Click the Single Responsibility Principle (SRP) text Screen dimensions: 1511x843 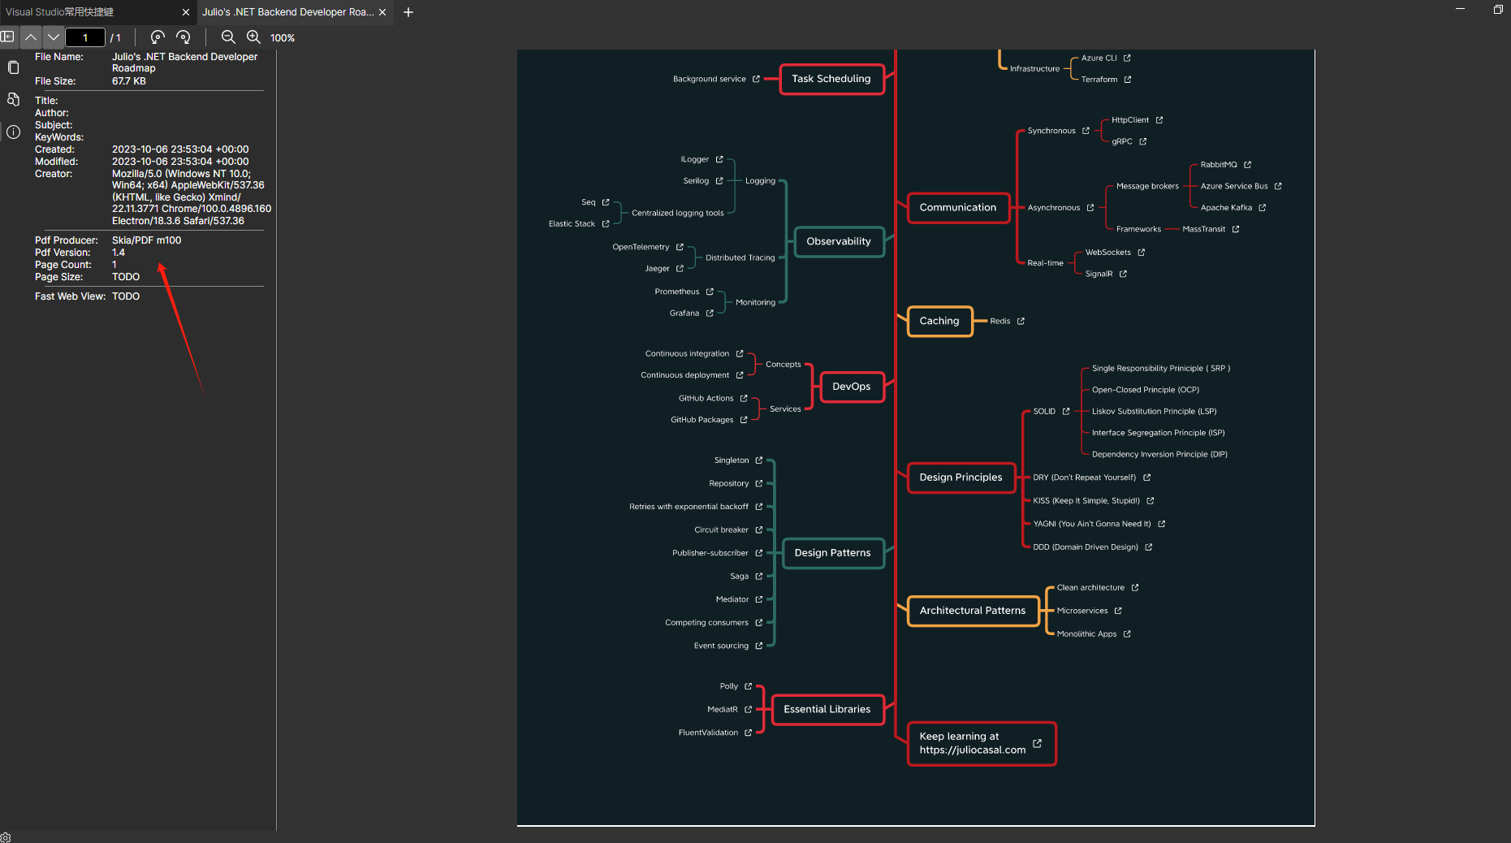coord(1161,369)
